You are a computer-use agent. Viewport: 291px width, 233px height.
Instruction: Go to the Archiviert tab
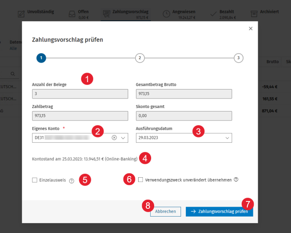click(x=265, y=13)
